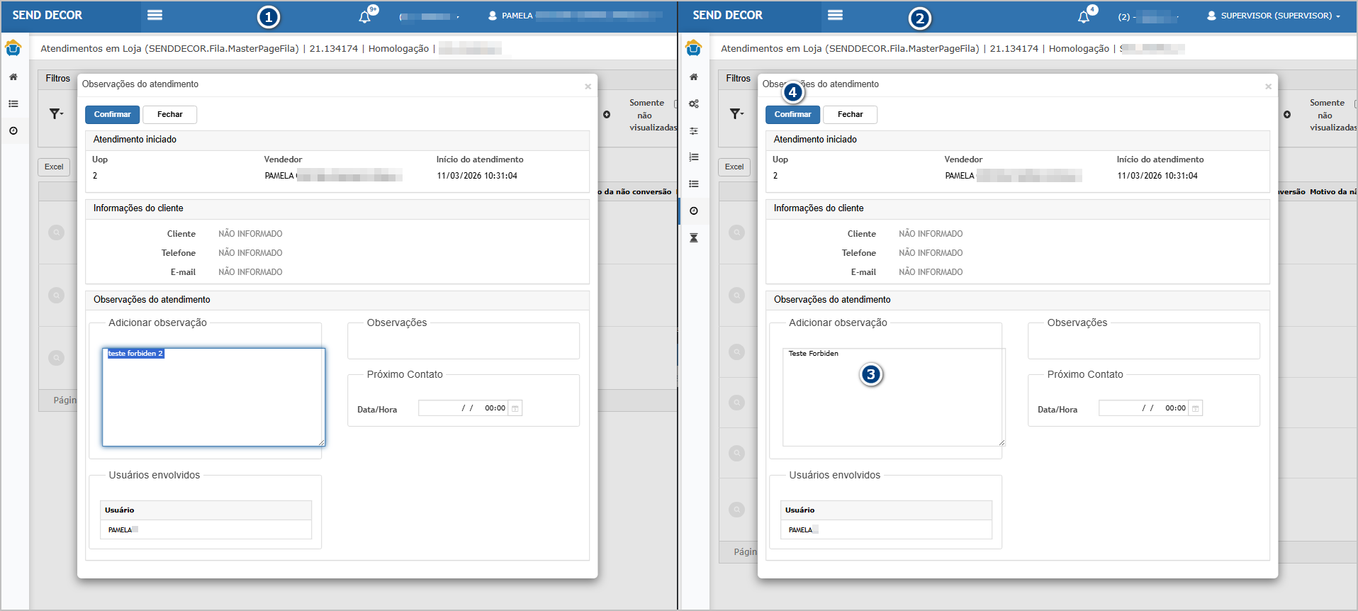Focus the text area with 'teste forbiden 2'

(x=213, y=397)
